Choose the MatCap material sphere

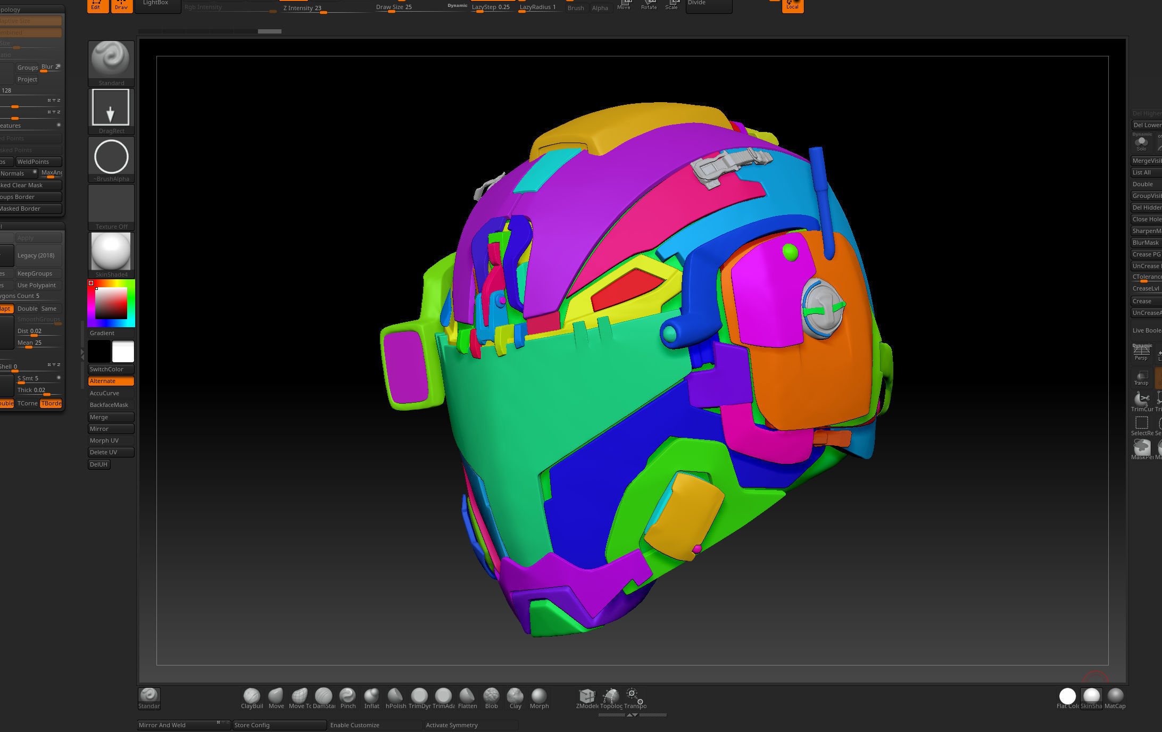pyautogui.click(x=1115, y=696)
